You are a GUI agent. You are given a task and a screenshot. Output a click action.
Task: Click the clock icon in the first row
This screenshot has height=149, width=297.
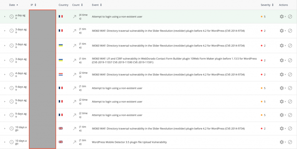click(12, 17)
